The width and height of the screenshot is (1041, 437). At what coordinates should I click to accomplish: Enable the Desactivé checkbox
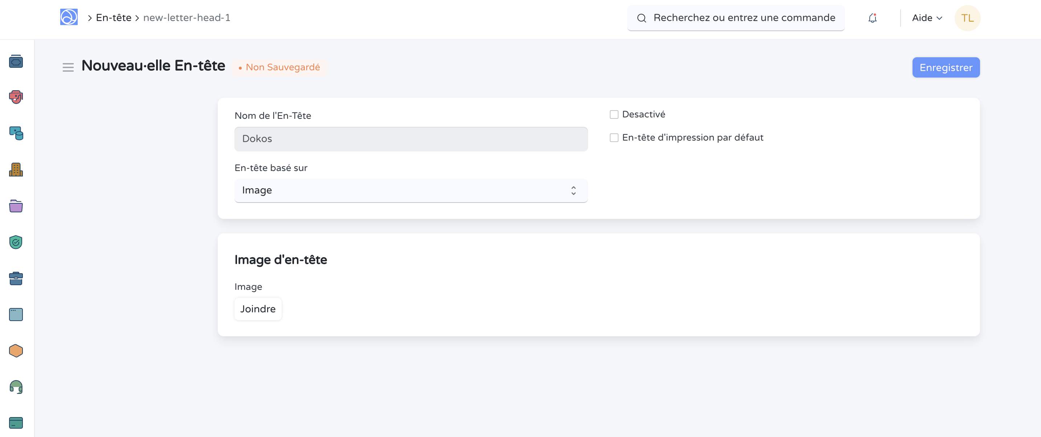coord(614,115)
